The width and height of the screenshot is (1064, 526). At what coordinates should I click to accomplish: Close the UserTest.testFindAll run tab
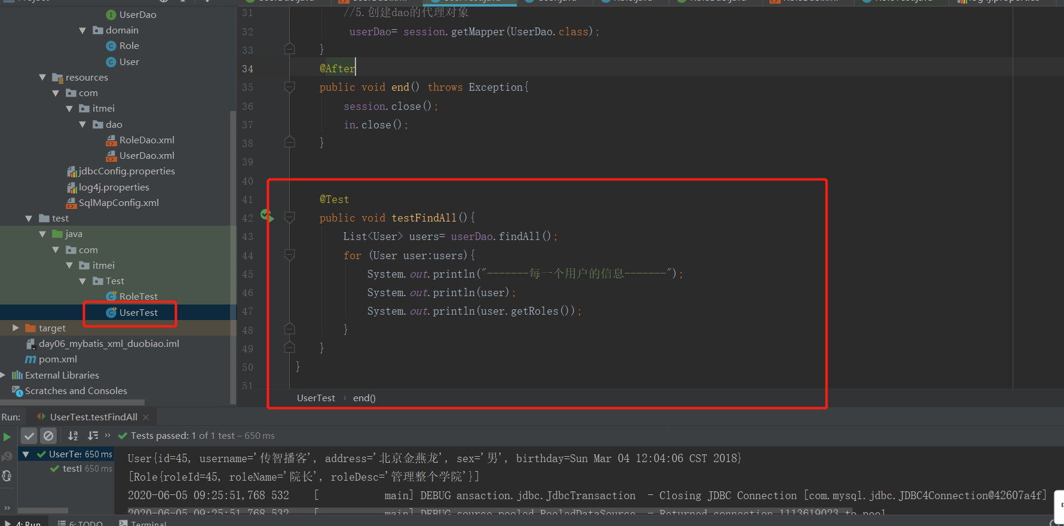coord(146,417)
